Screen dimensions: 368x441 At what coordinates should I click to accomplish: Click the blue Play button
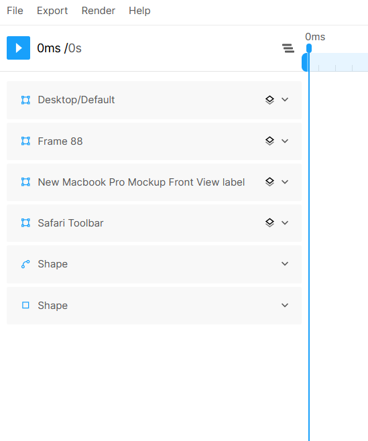coord(18,48)
